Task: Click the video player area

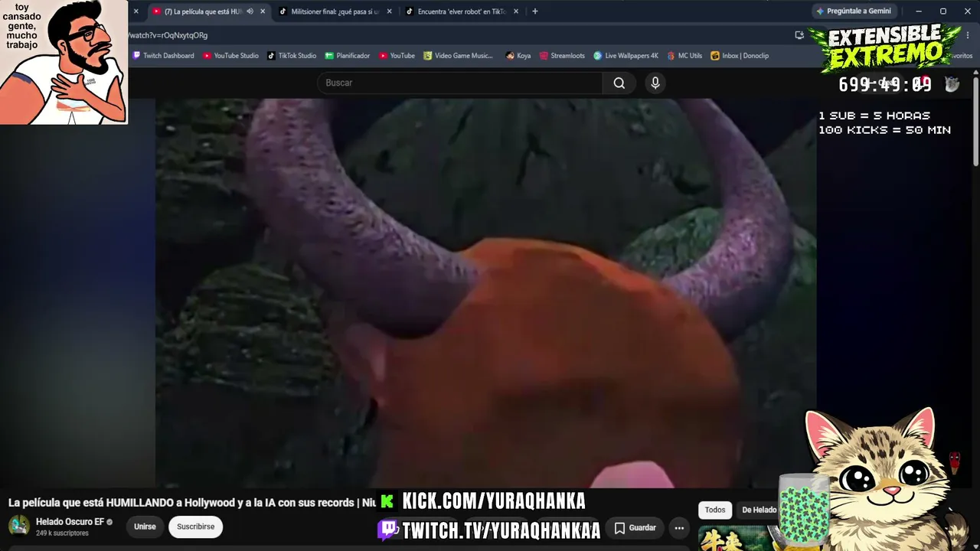Action: click(x=485, y=293)
